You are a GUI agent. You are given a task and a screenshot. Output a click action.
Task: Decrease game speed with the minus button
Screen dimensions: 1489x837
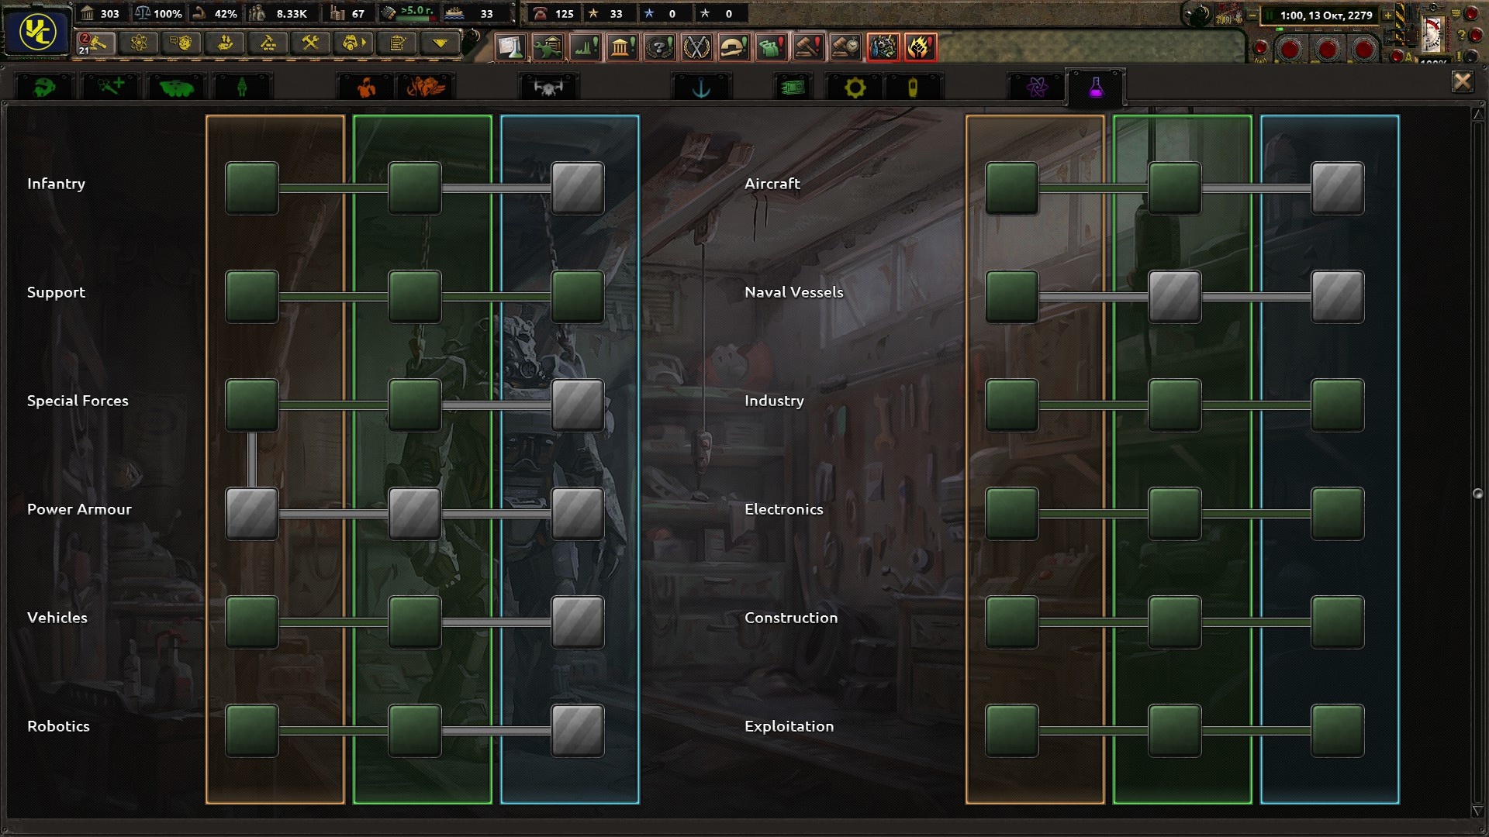tap(1252, 15)
